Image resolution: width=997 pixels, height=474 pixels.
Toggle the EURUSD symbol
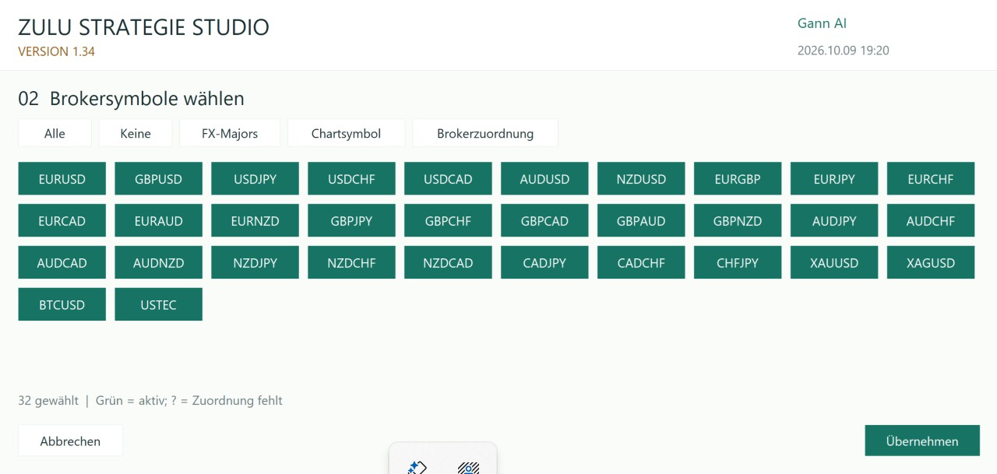(x=62, y=179)
